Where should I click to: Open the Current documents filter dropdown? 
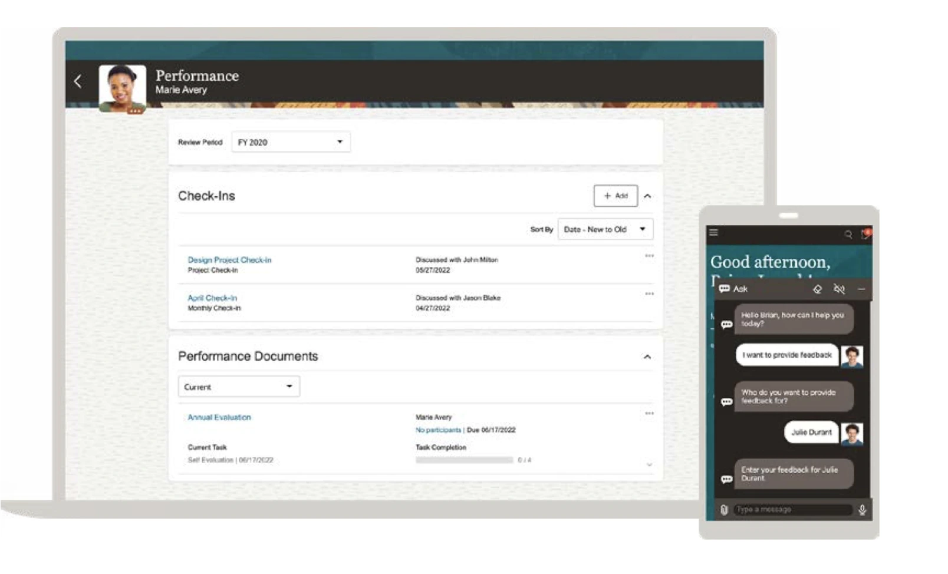239,387
